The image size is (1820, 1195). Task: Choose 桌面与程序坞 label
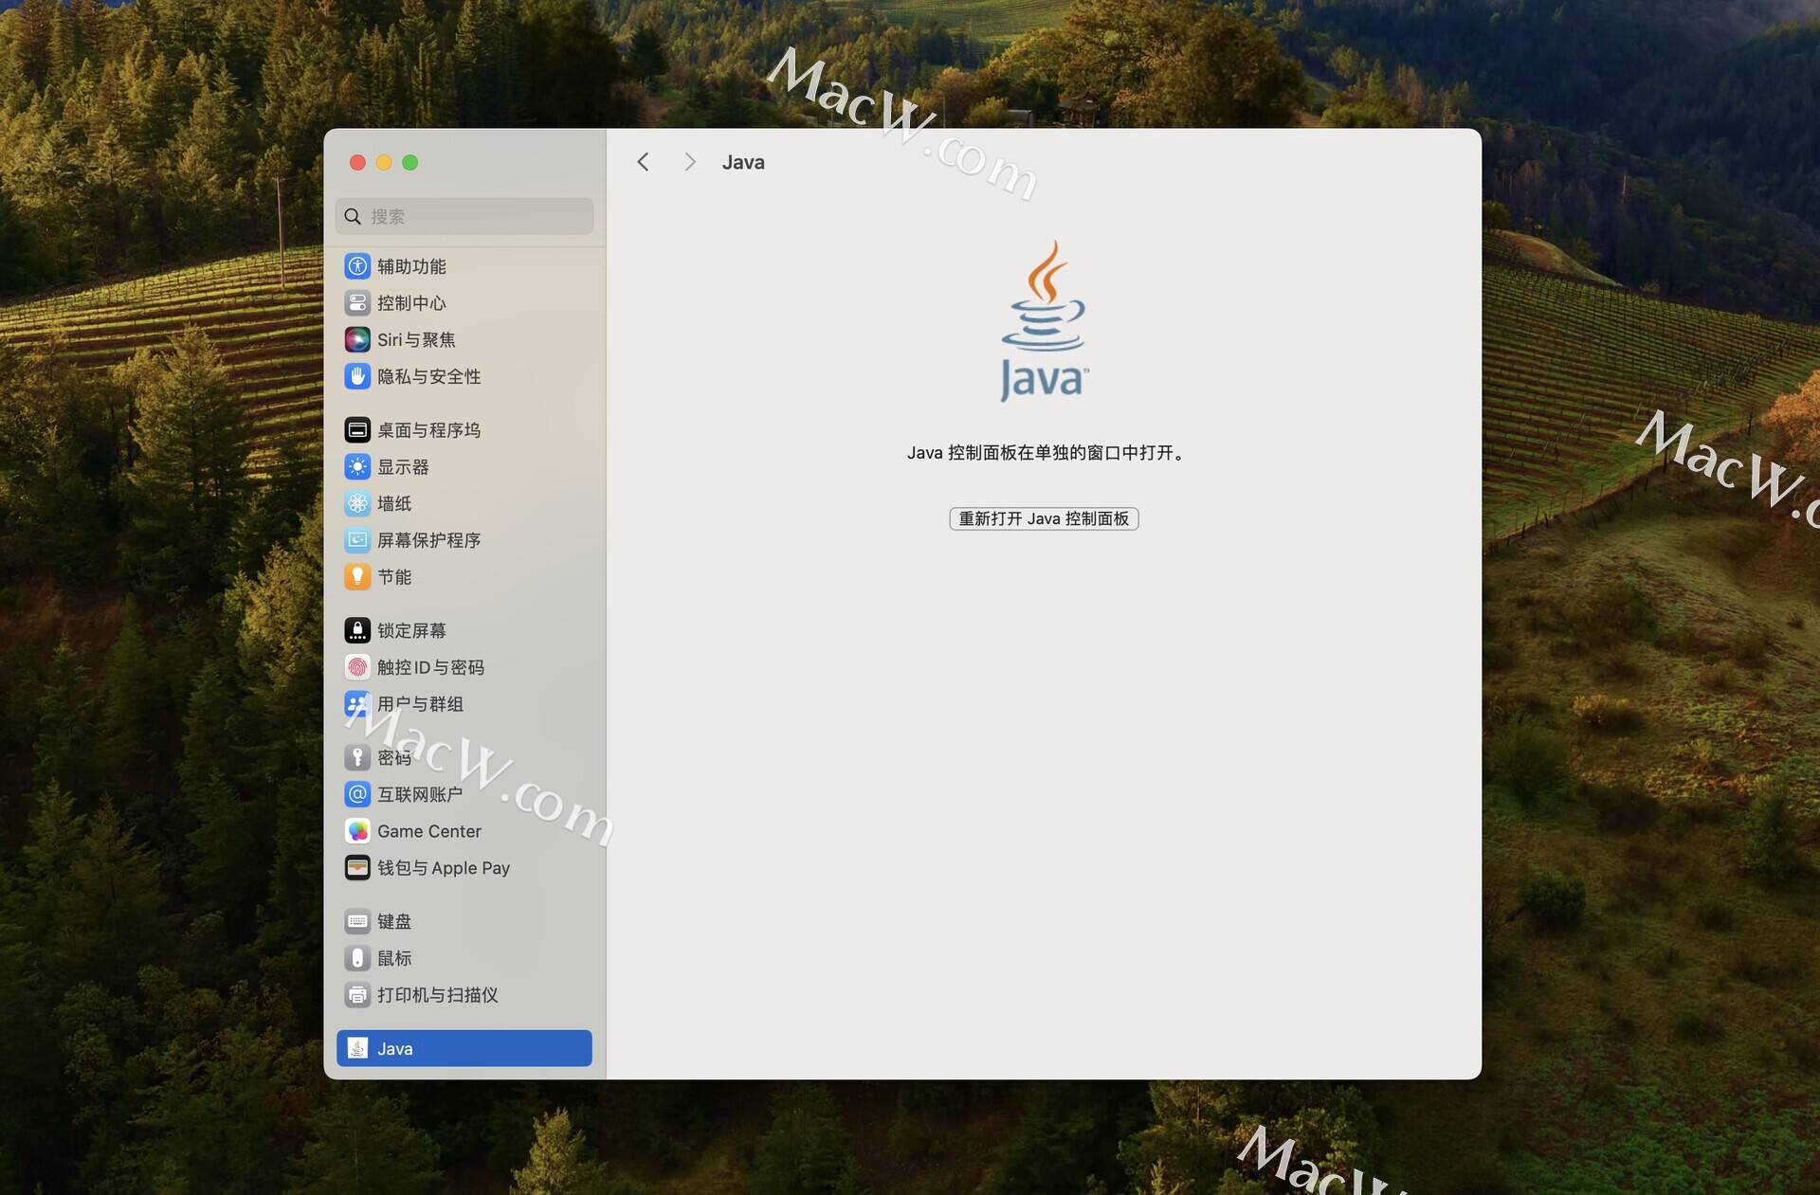click(429, 430)
